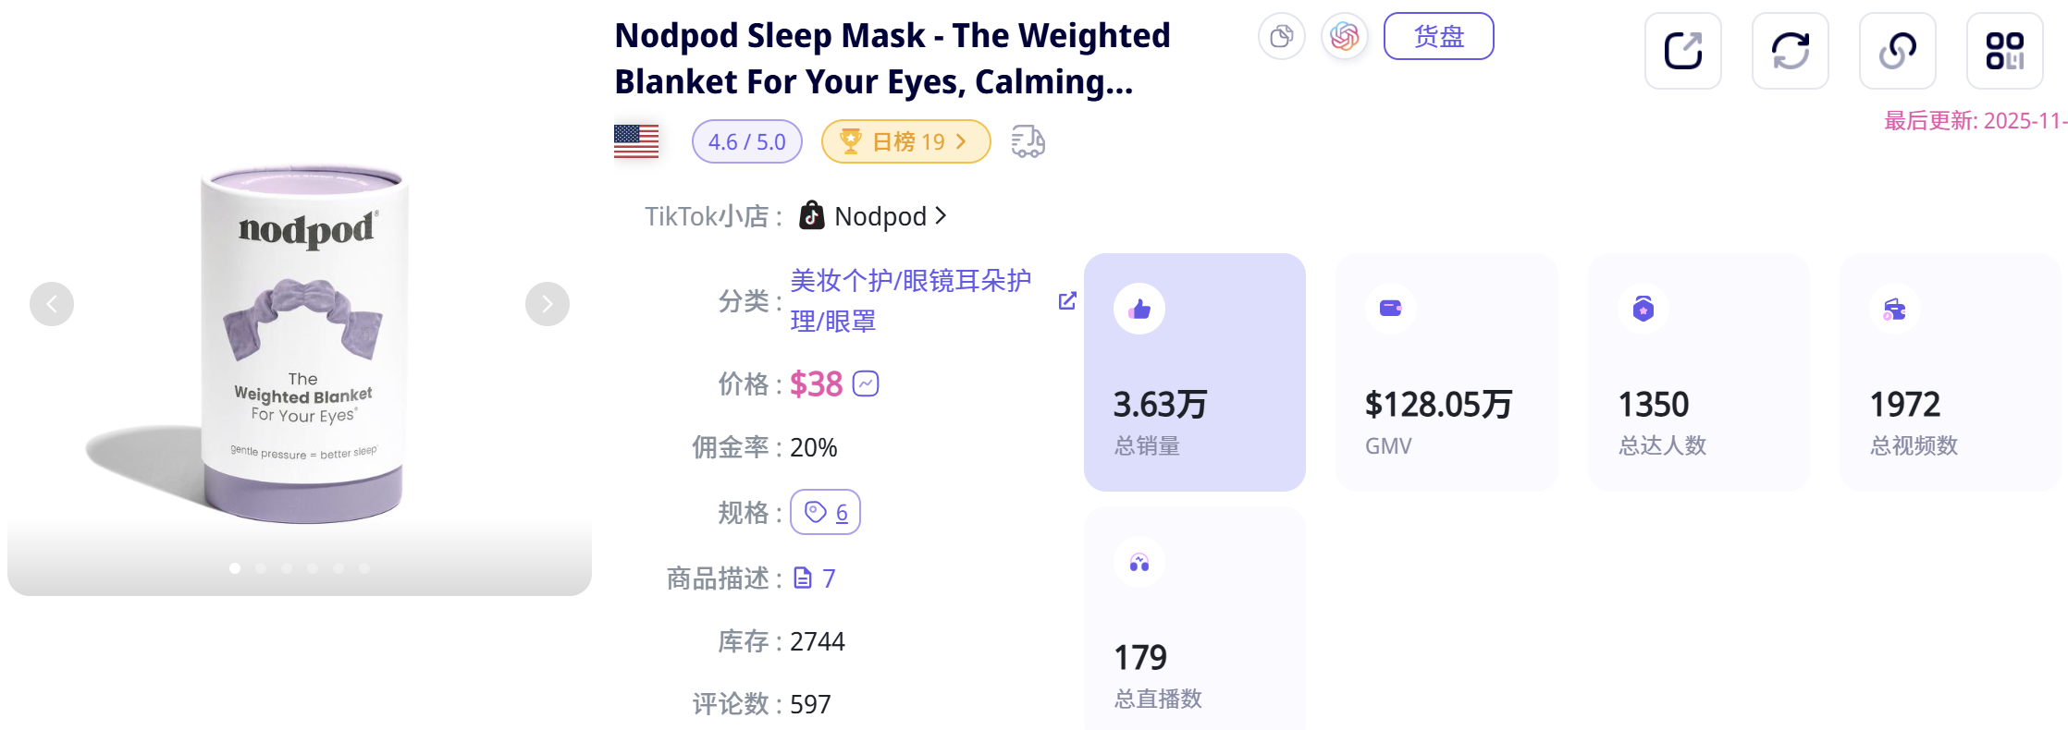Copy the product link using chain icon
This screenshot has height=730, width=2068.
(1898, 51)
